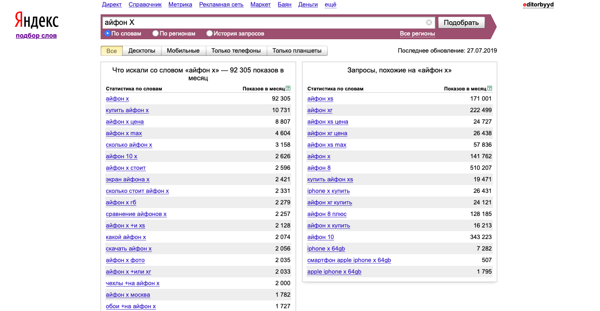
Task: Open 'Рекламная сеть' top link
Action: (x=222, y=5)
